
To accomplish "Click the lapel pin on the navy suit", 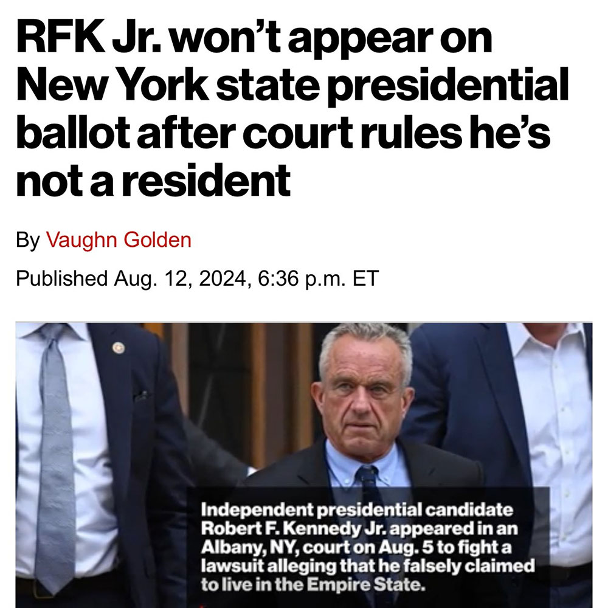I will tap(118, 348).
